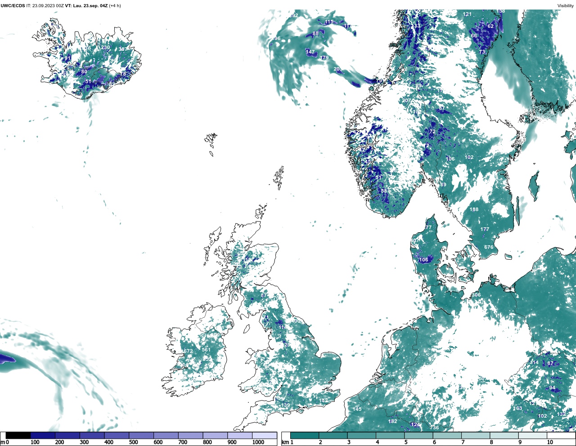Click the value '87' in the southeast
Viewport: 576px width, 446px height.
coord(550,364)
